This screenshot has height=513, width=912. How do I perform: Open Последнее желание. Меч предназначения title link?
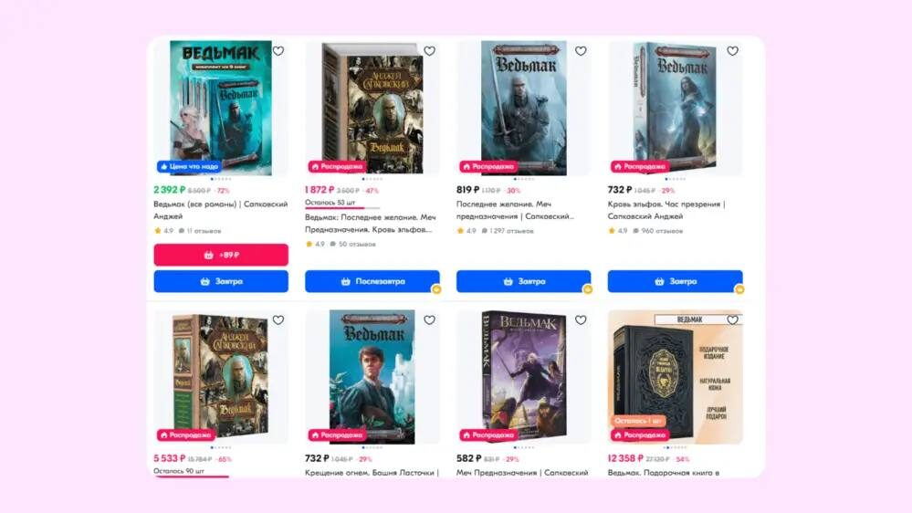click(x=514, y=210)
